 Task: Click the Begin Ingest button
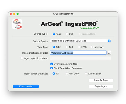[101, 86]
